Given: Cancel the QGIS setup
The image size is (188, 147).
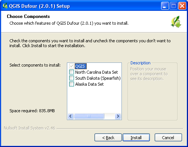Looking at the screenshot, I should pos(168,138).
